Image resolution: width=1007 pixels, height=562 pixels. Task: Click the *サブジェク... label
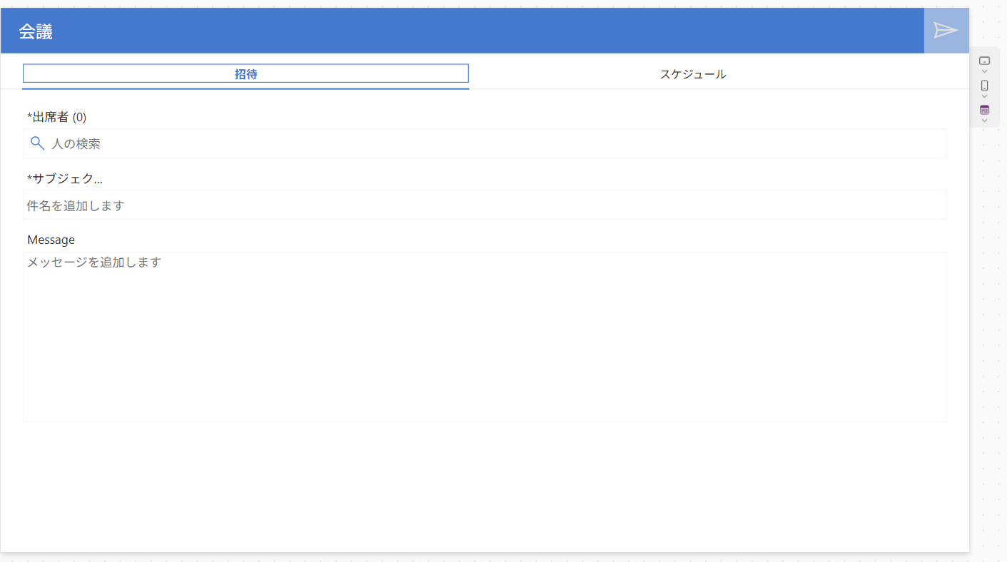coord(64,178)
